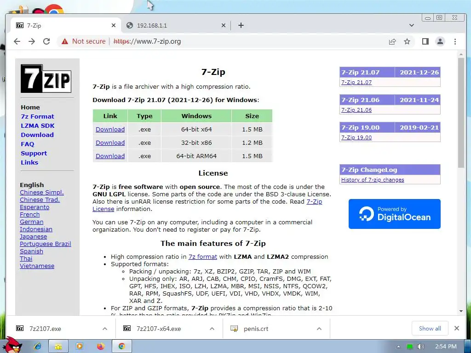Open the green network tray icon
This screenshot has width=471, height=353.
tap(410, 347)
